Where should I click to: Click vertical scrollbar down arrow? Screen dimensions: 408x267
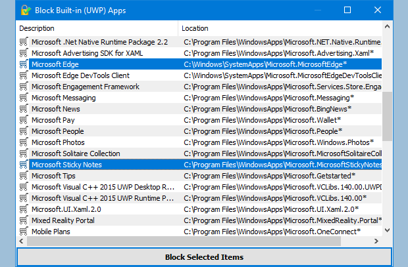[387, 230]
